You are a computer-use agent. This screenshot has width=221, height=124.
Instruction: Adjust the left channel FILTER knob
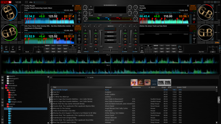coord(85,49)
